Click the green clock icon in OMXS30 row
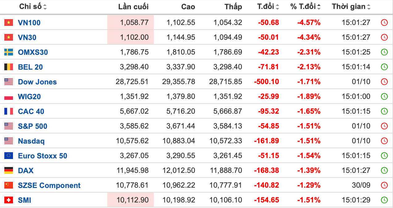This screenshot has height=208, width=393. click(384, 52)
